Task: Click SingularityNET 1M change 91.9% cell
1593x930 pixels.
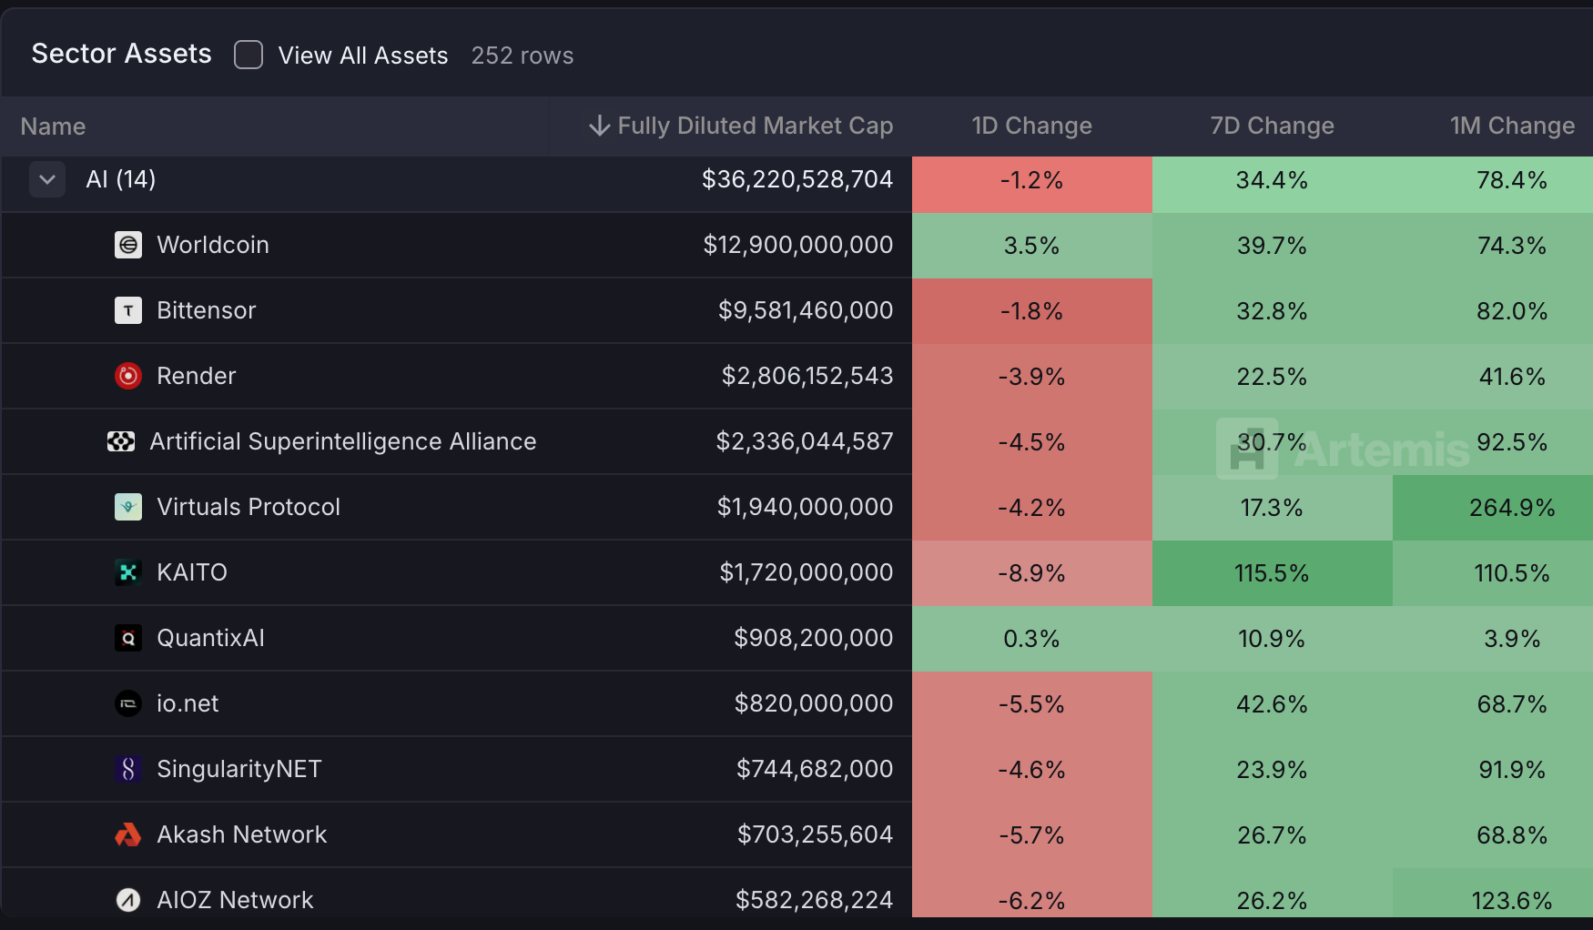Action: click(1493, 770)
